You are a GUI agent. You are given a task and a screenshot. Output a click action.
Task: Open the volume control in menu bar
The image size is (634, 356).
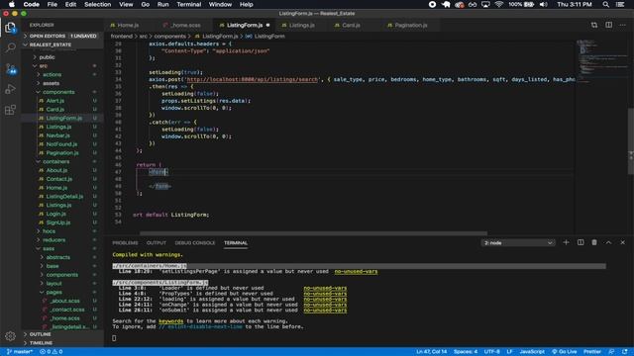544,4
